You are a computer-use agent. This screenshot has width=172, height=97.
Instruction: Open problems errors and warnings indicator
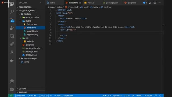coord(45,96)
